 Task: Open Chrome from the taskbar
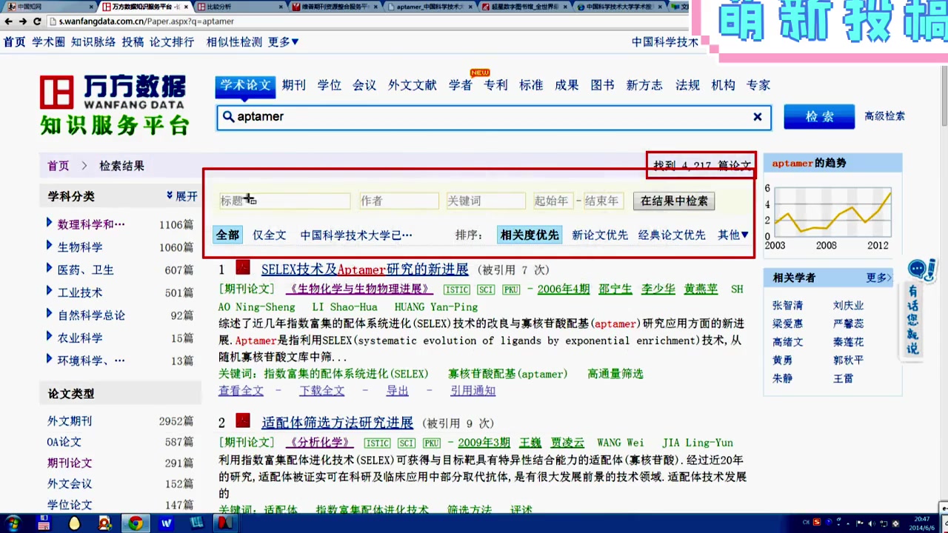[136, 523]
